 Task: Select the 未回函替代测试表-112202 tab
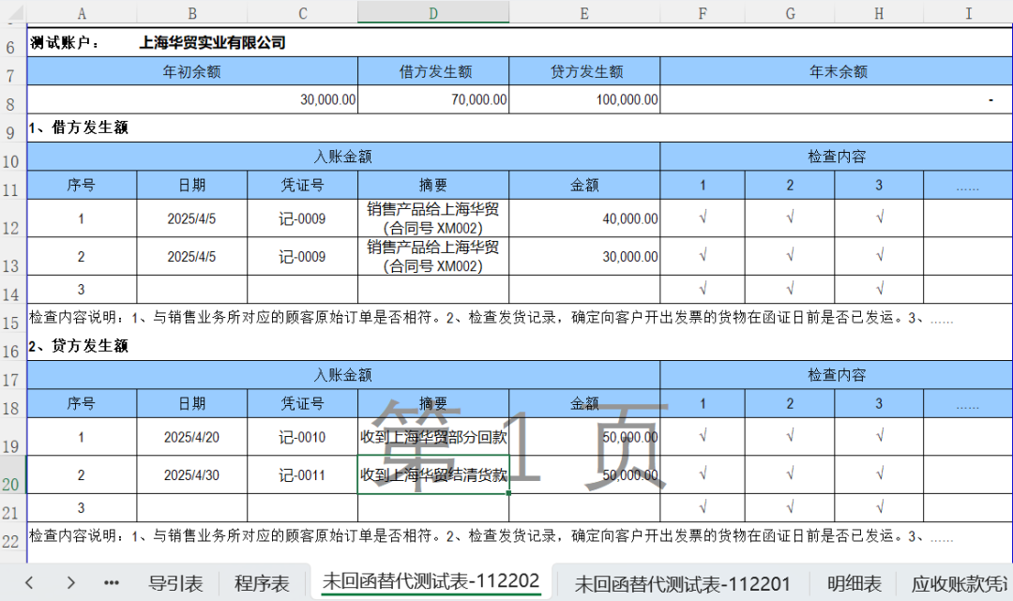click(x=431, y=581)
